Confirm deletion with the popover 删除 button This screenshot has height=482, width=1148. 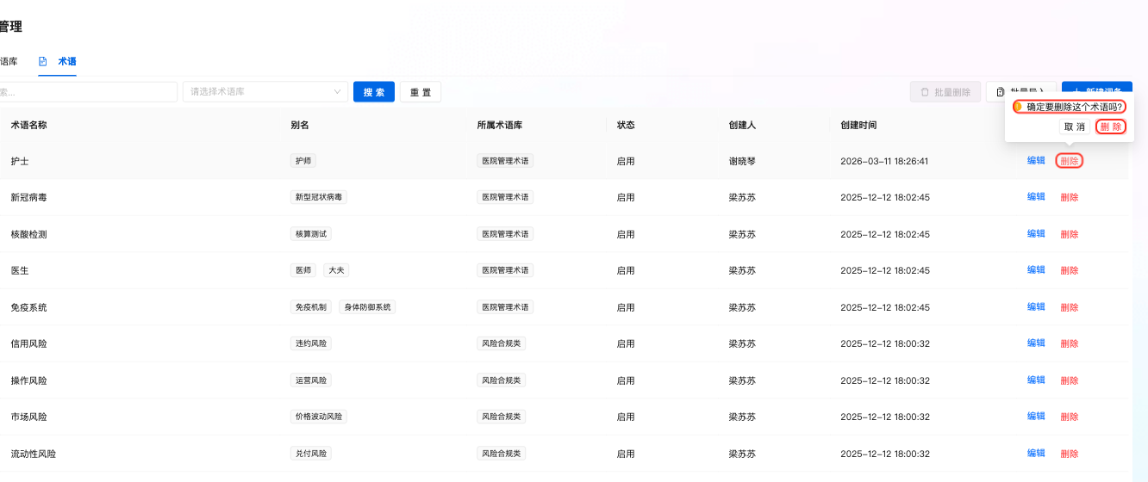point(1111,127)
